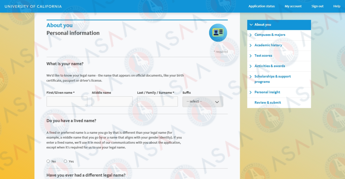This screenshot has width=345, height=179.
Task: Expand the Campuses & majors chevron
Action: coord(251,35)
